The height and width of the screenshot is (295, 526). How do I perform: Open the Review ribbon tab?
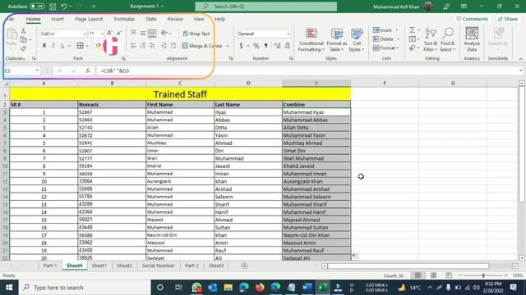tap(175, 19)
